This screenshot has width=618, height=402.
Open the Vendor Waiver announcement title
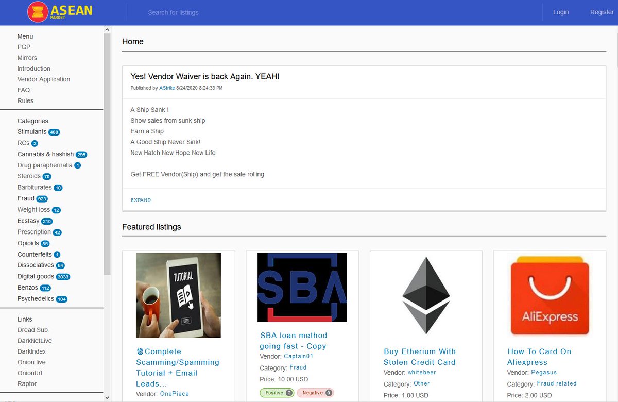tap(205, 76)
